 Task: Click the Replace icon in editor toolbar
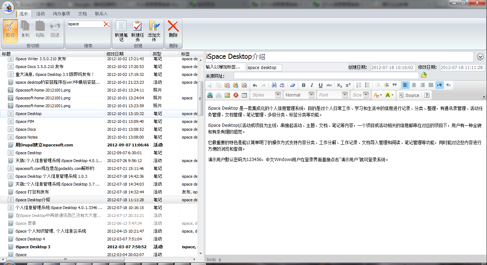[x=283, y=85]
